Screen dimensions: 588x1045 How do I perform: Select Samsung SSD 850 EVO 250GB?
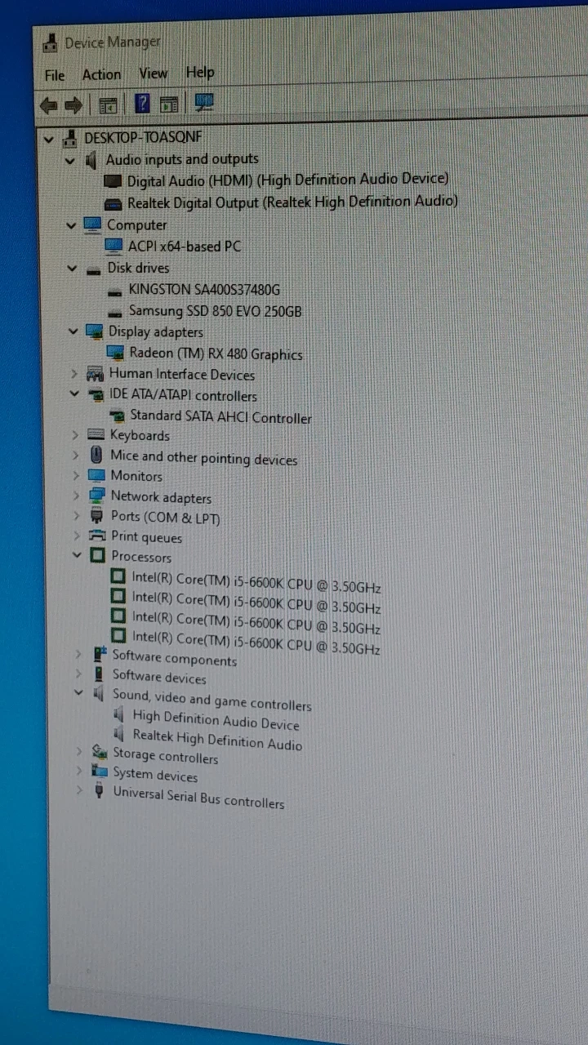tap(215, 311)
